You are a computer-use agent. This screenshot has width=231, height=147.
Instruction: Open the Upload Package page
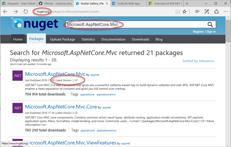pos(63,39)
